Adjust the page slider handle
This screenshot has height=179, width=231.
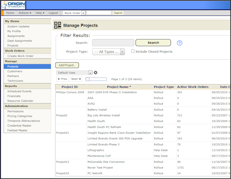coord(87,79)
